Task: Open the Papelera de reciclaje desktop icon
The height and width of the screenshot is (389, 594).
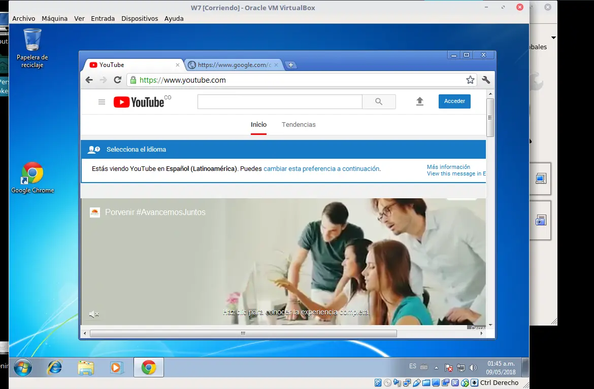Action: pos(32,48)
